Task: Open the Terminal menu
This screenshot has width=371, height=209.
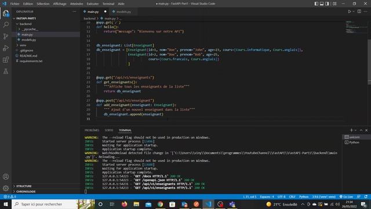Action: (108, 3)
